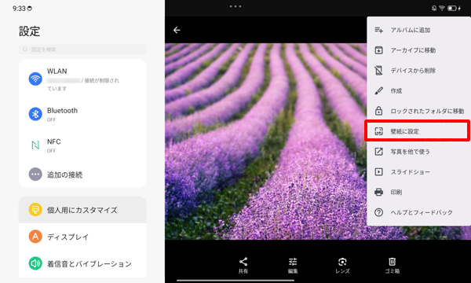Image resolution: width=471 pixels, height=283 pixels.
Task: Tap the bottom navigation gesture bar
Action: point(235,281)
